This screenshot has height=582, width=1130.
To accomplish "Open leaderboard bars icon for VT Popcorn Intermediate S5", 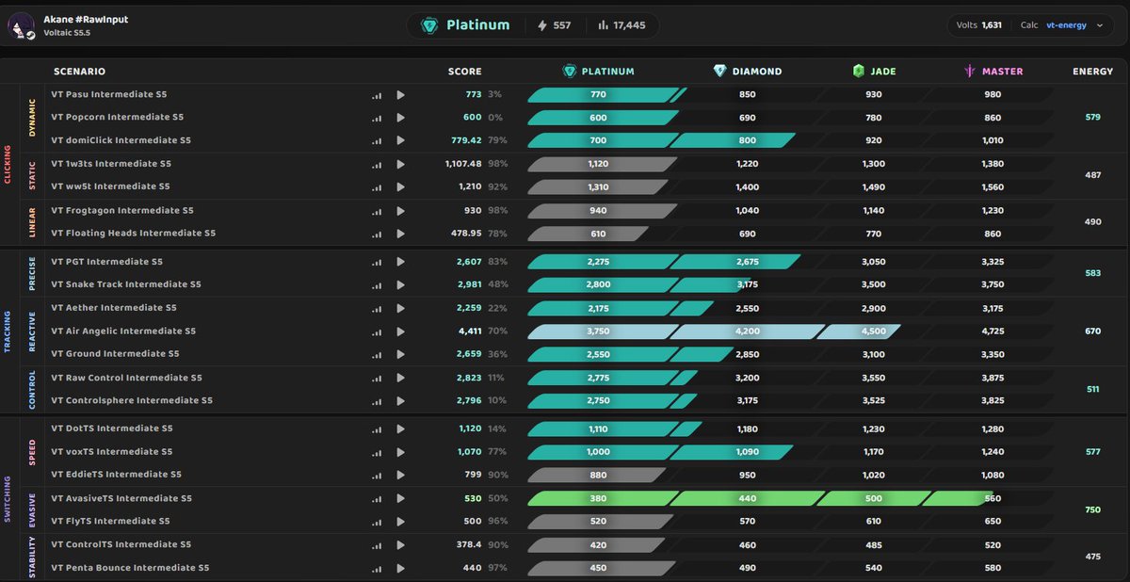I will [377, 118].
